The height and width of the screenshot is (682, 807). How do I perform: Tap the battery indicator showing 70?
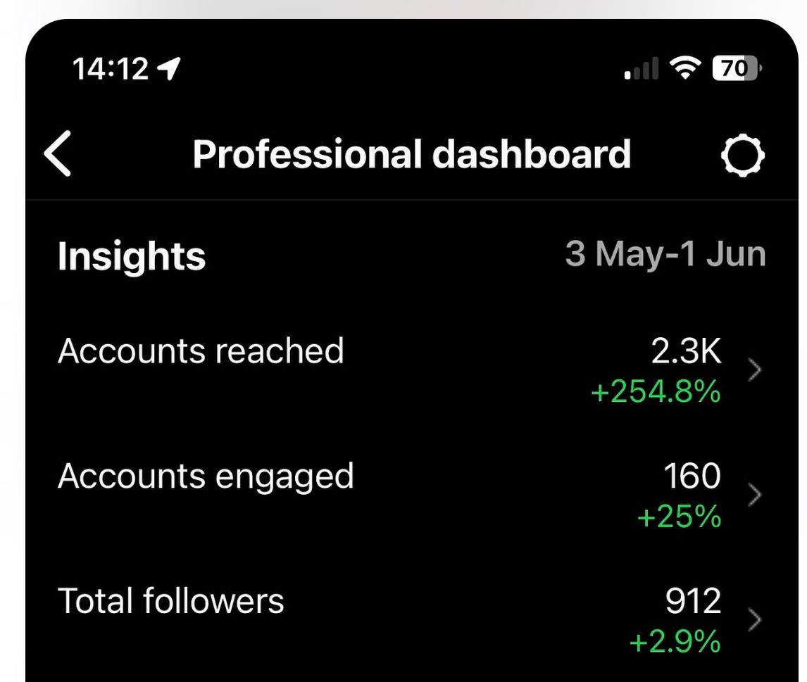pyautogui.click(x=737, y=68)
